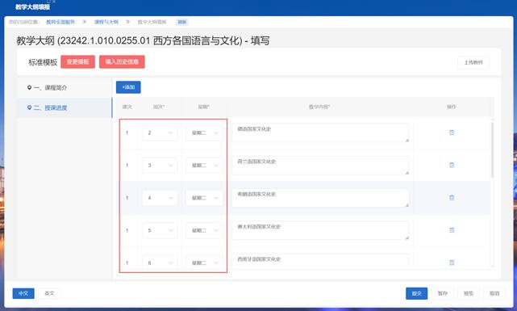Click the red 变更模板 button
This screenshot has width=517, height=311.
[77, 61]
